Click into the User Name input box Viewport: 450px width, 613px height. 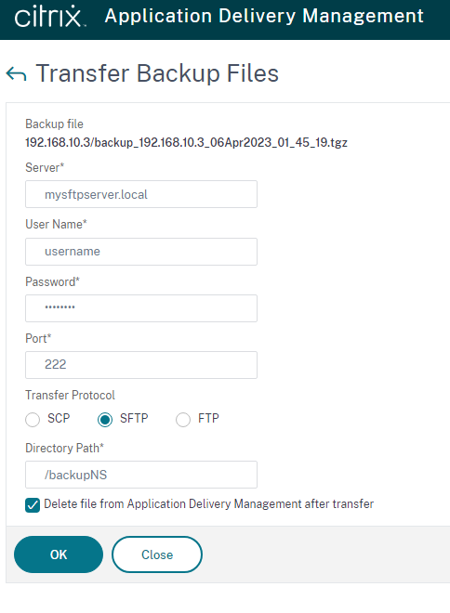(141, 252)
